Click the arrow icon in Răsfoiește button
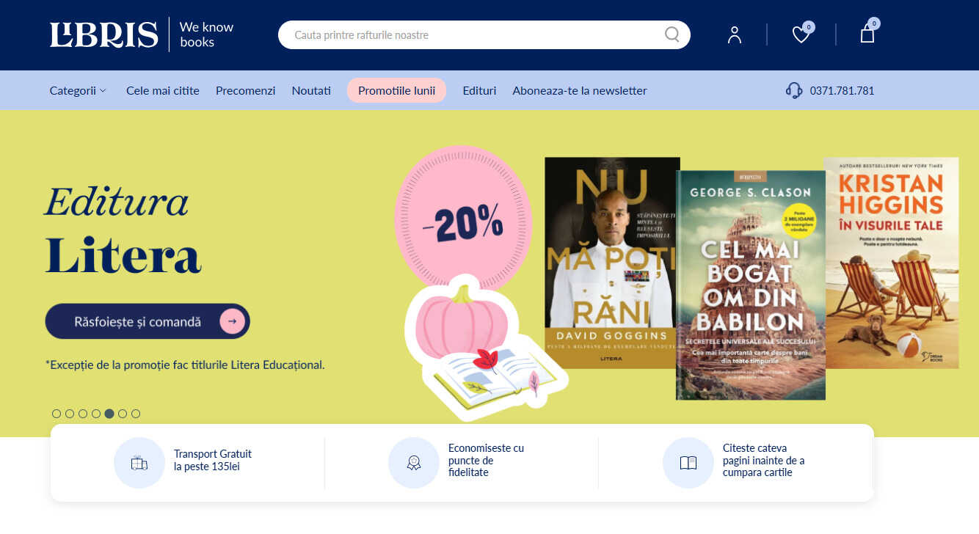Screen dimensions: 979x534 232,321
